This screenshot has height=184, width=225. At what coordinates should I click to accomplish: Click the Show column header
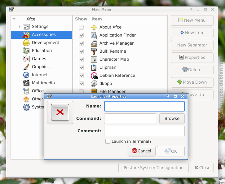tap(81, 19)
